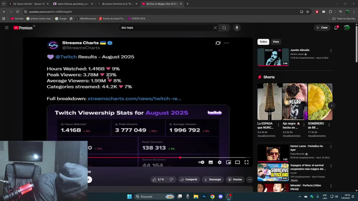Screen dimensions: 358x201
Task: Open media control icon in browser toolbar
Action: [340, 12]
